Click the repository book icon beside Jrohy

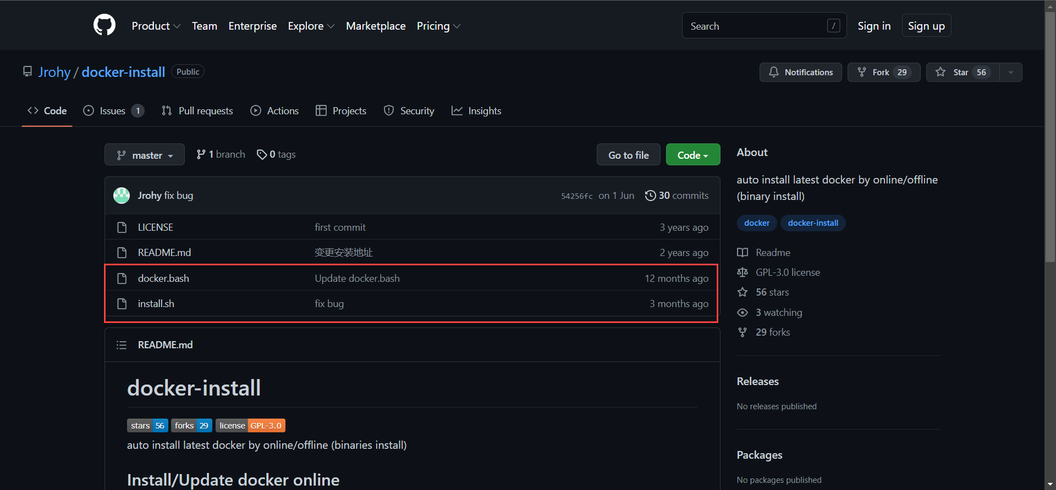28,71
